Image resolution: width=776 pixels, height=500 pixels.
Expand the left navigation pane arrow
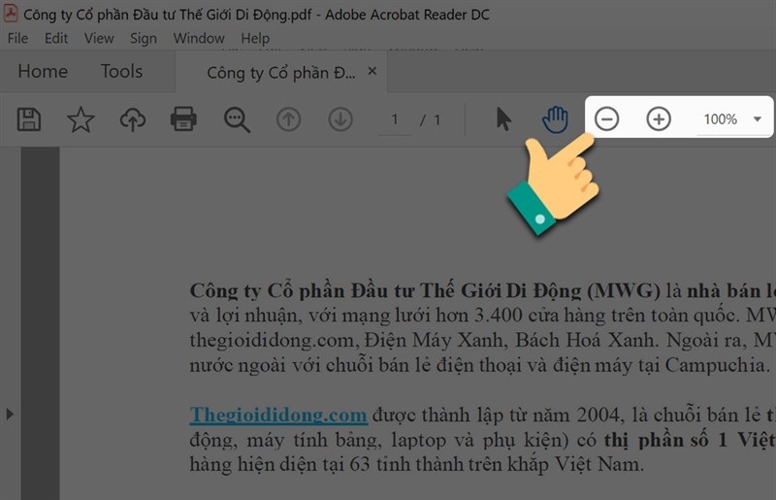click(10, 414)
